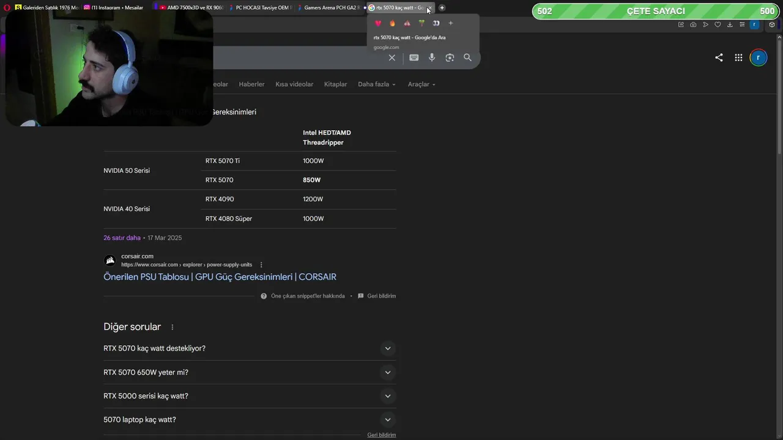Screen dimensions: 783x440
Task: React with the palm tree emoji
Action: tap(421, 23)
